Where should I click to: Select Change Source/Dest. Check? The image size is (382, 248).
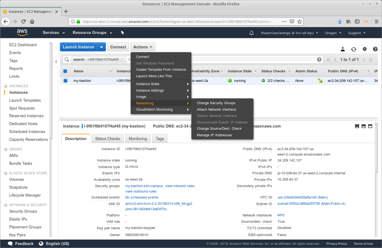(x=219, y=129)
